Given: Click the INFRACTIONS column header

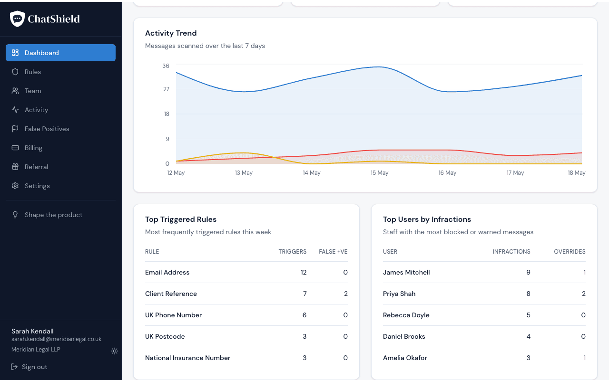Looking at the screenshot, I should [511, 252].
